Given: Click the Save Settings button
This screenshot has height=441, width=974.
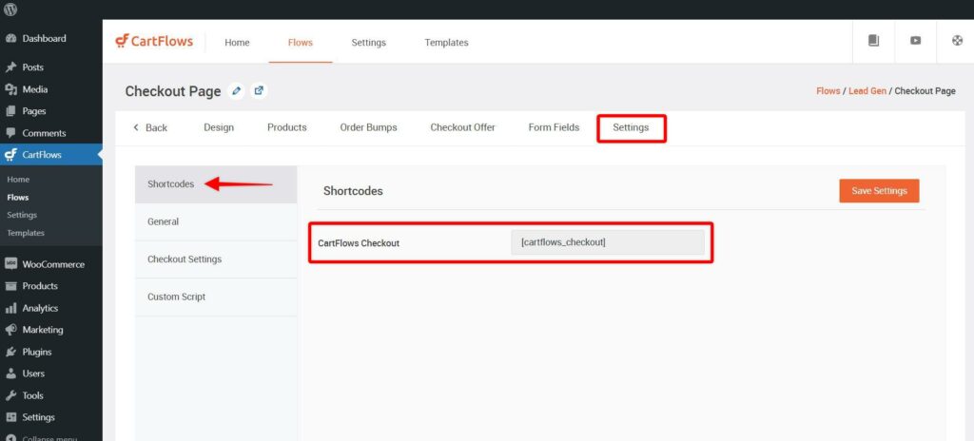Looking at the screenshot, I should (879, 191).
